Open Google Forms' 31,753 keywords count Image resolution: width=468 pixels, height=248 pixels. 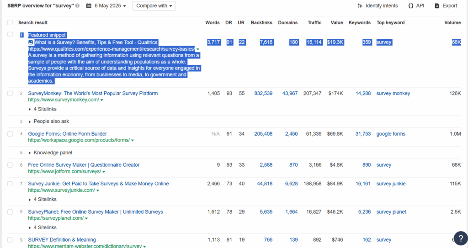pos(363,134)
